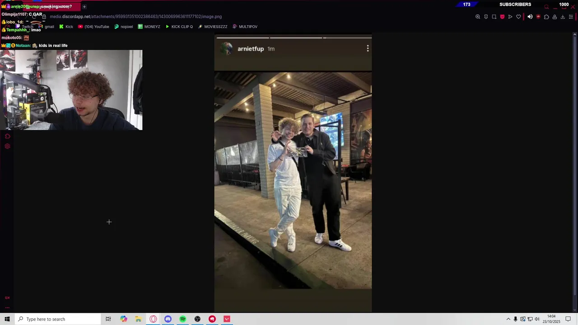Mute the tab using the speaker icon
The width and height of the screenshot is (578, 325).
[x=530, y=17]
